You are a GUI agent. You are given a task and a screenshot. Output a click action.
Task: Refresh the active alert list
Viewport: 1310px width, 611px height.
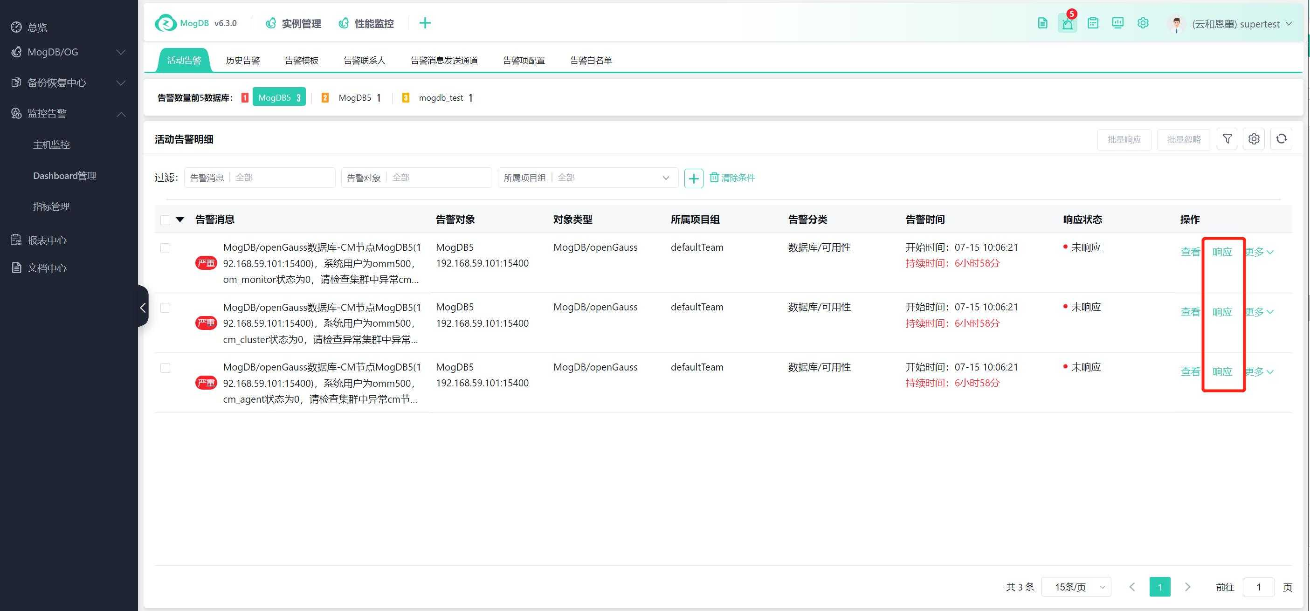[x=1281, y=139]
